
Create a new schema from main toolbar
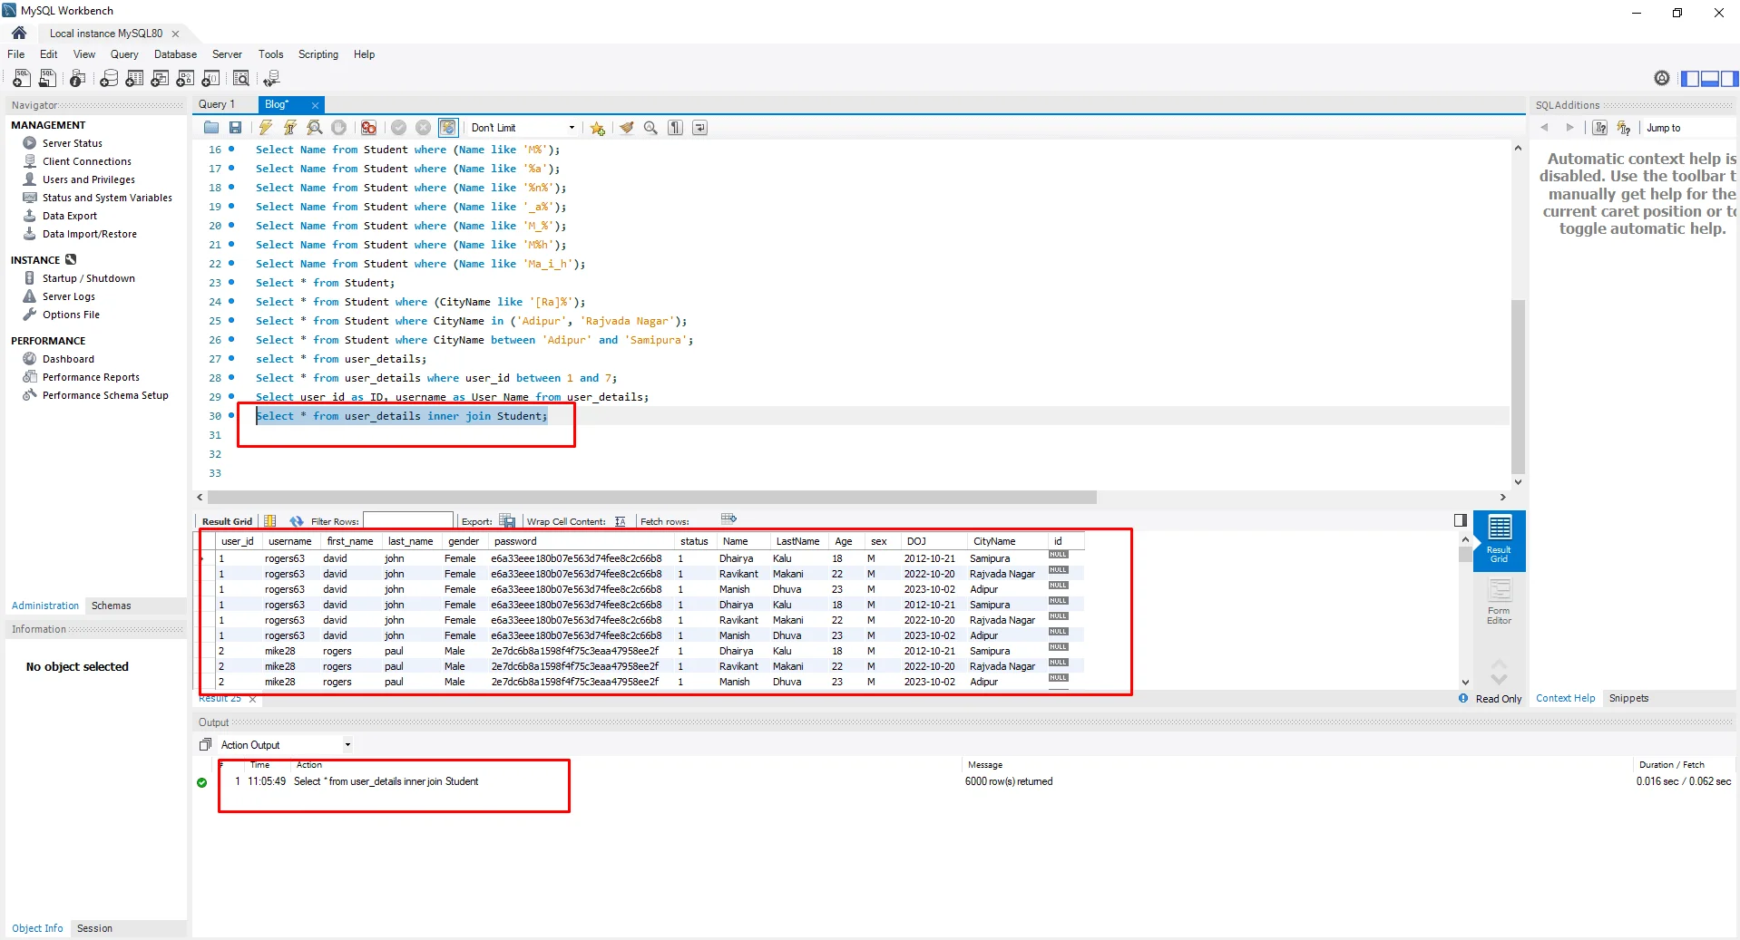(109, 79)
